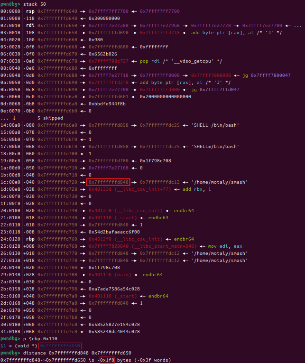Select the value 0x2000000000000000

(x=165, y=97)
